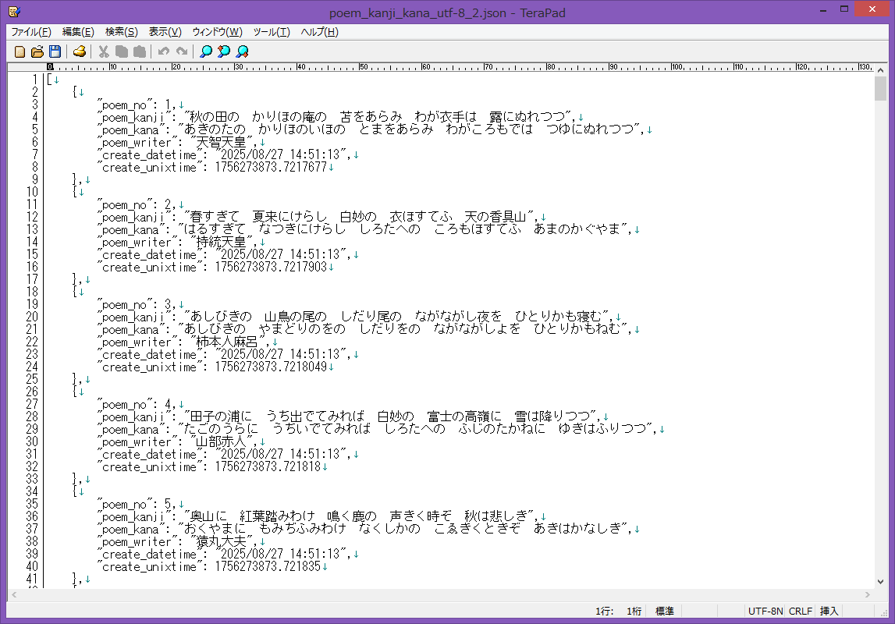Click the CRLF line ending indicator
895x624 pixels.
pyautogui.click(x=801, y=612)
